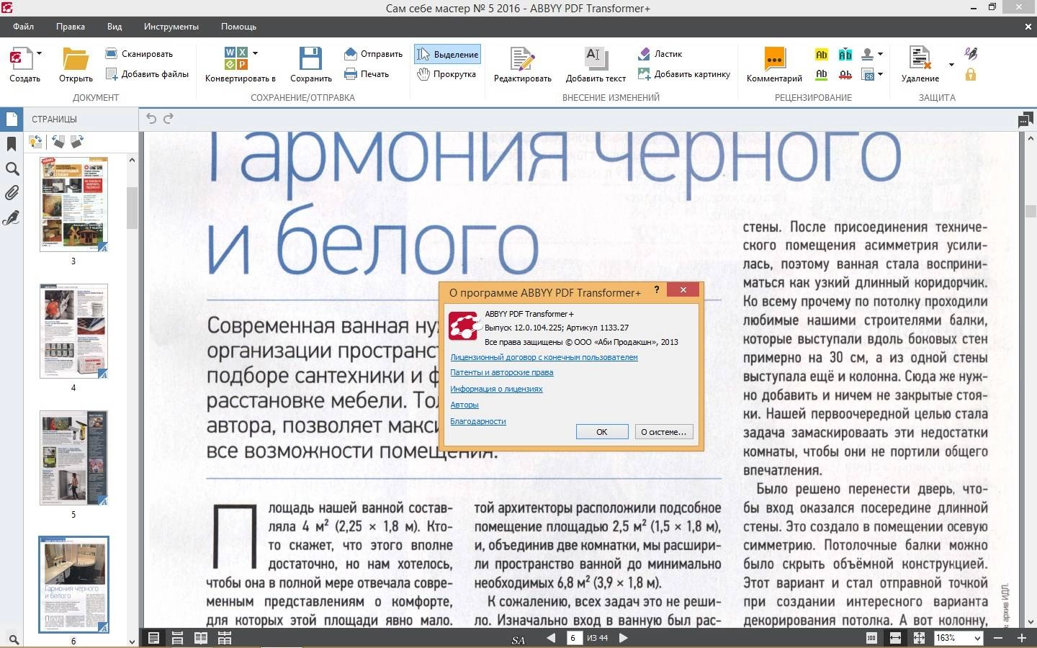The image size is (1037, 648).
Task: Enable single page view mode
Action: 153,638
